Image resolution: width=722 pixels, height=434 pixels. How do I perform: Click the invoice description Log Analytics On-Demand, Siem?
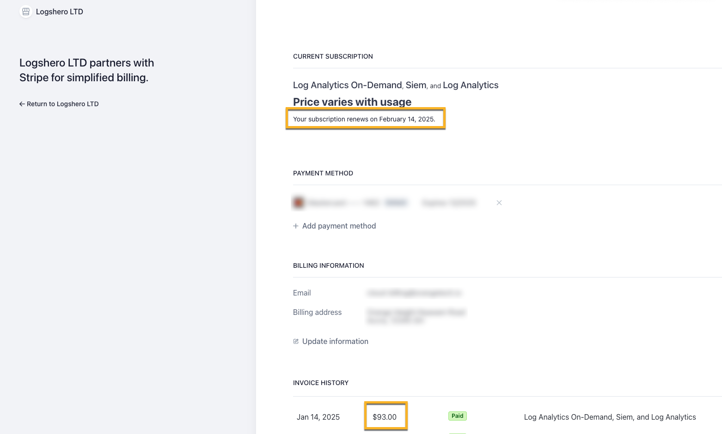[610, 417]
